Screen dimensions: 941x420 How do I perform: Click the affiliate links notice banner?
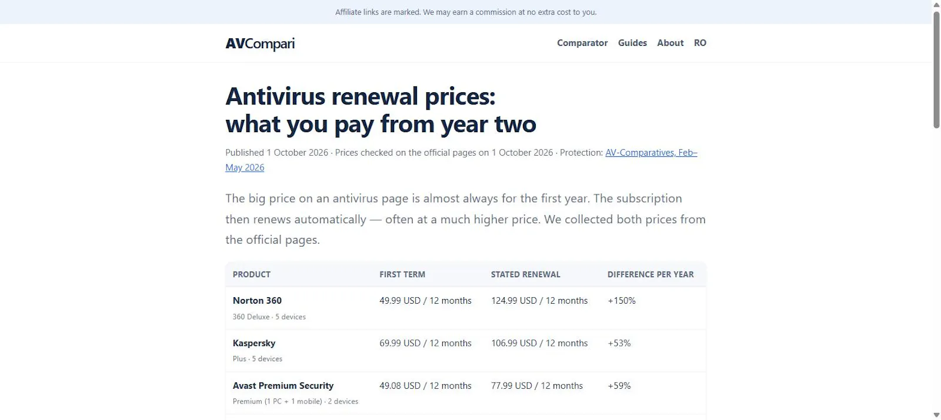pos(466,12)
